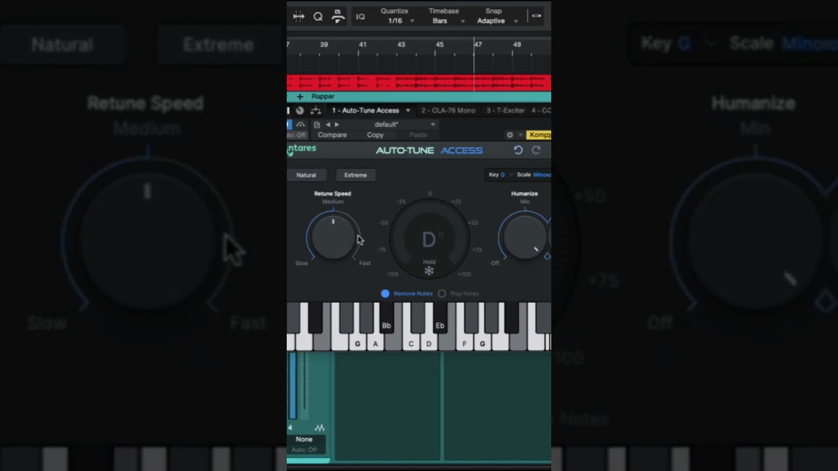Toggle the snap-to-grid arrows icon
Image resolution: width=838 pixels, height=471 pixels.
[x=299, y=16]
